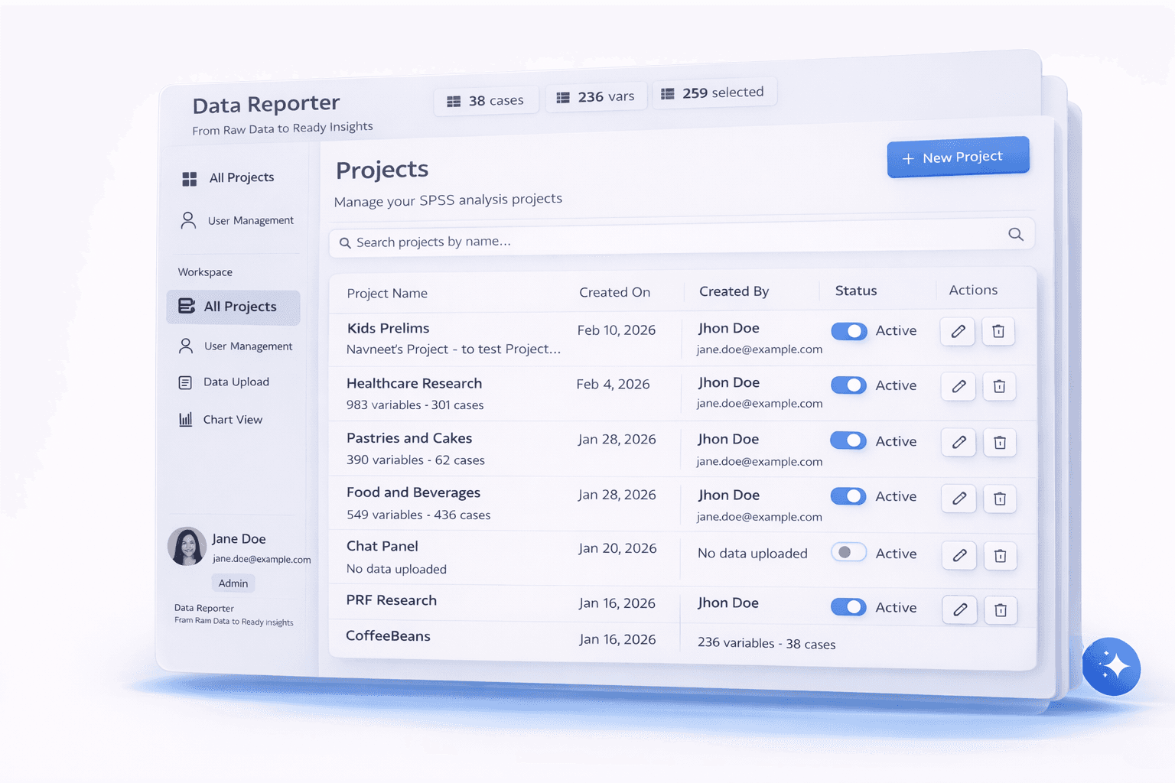
Task: Go to Chart View in Workspace
Action: point(233,420)
